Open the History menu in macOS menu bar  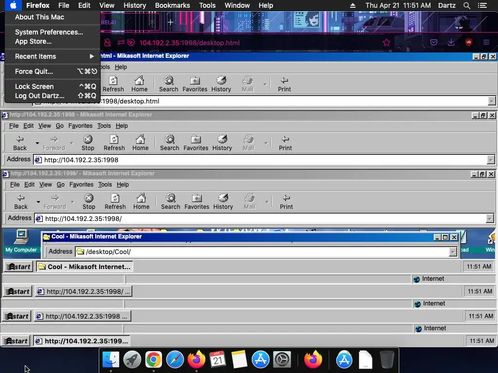pos(135,5)
